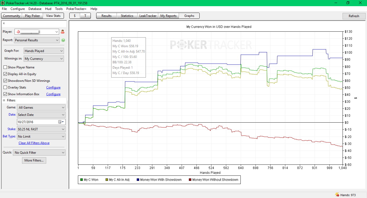
Task: Select the Graphs tab
Action: point(189,16)
